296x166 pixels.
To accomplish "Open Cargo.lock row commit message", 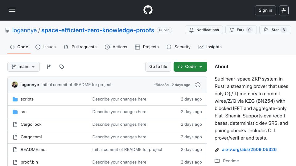I will (119, 124).
